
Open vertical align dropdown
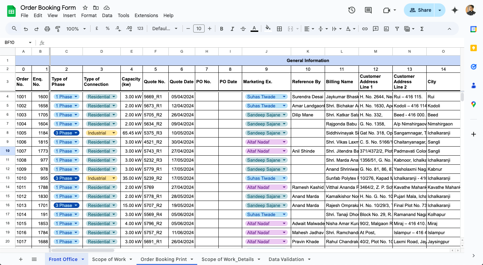(x=323, y=29)
